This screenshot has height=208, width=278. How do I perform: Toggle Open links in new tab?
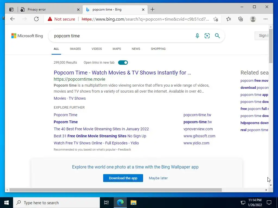tap(123, 63)
